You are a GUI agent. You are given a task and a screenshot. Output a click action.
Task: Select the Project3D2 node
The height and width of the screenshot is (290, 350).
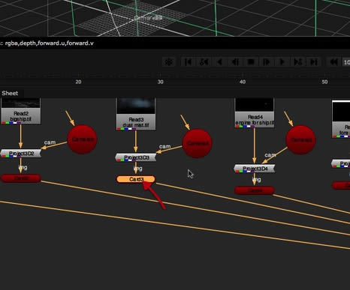pyautogui.click(x=21, y=154)
